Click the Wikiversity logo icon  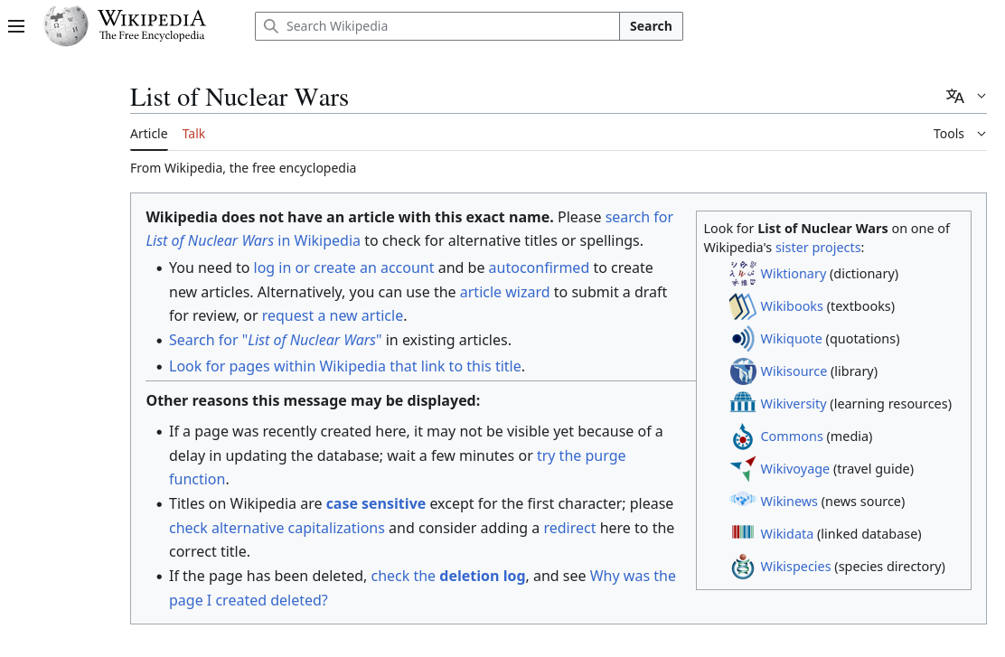743,404
